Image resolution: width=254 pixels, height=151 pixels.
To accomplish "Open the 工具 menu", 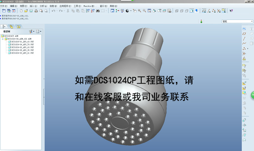I will 77,6.
